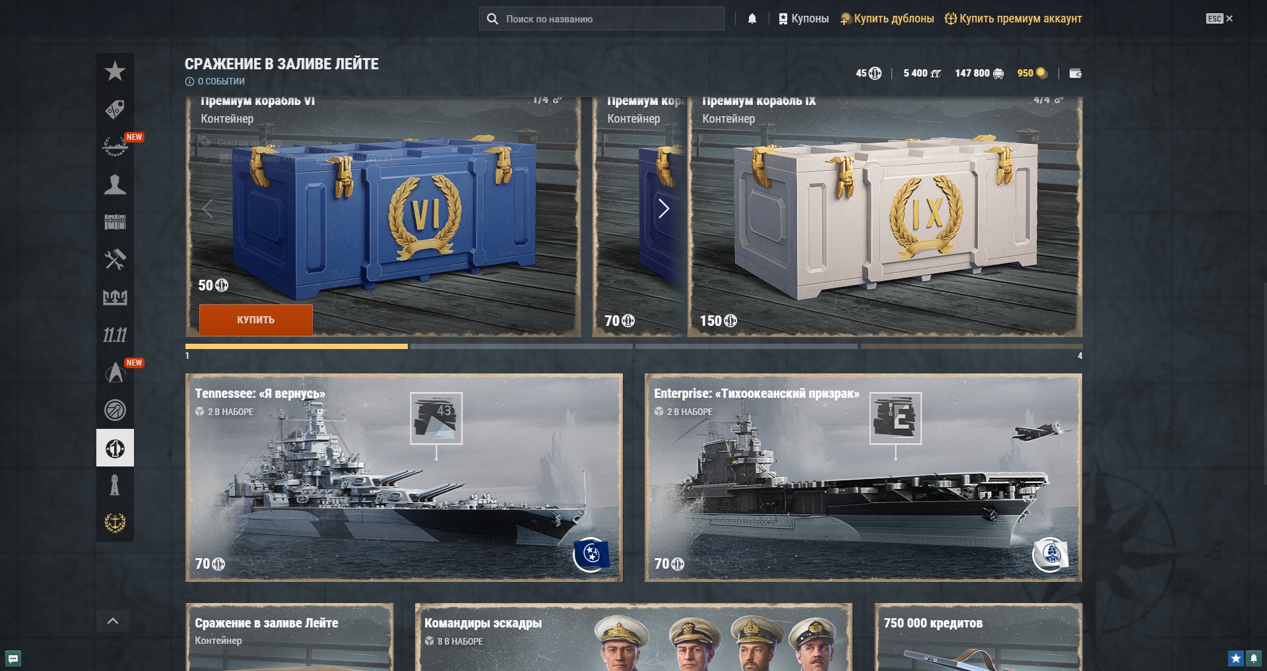Viewport: 1267px width, 671px height.
Task: Show previous containers with left arrow
Action: pos(208,208)
